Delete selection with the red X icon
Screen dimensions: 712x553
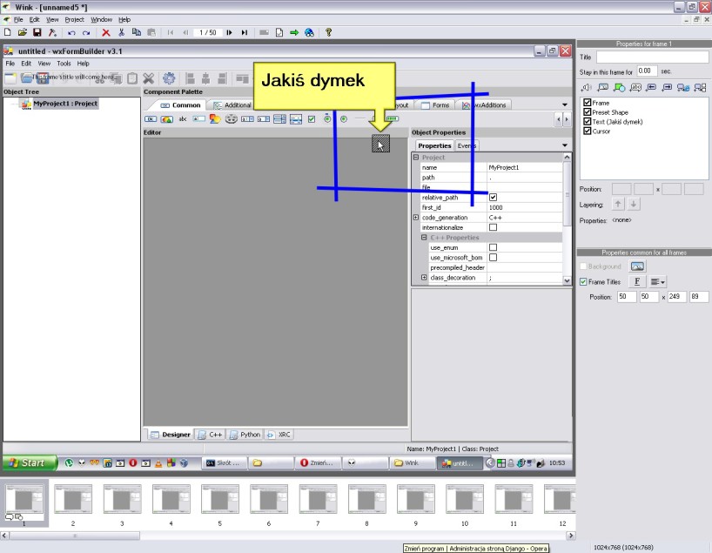point(106,33)
